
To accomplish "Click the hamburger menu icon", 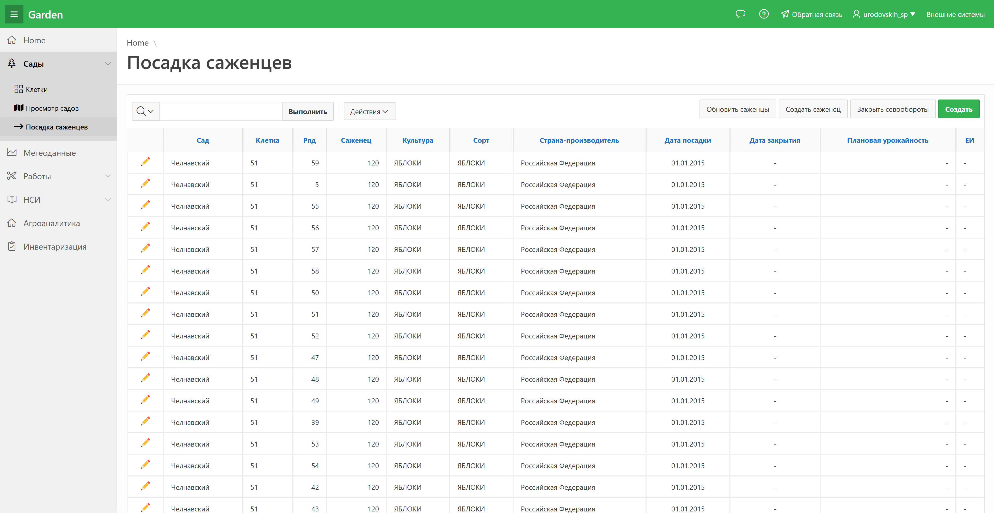I will (x=14, y=14).
